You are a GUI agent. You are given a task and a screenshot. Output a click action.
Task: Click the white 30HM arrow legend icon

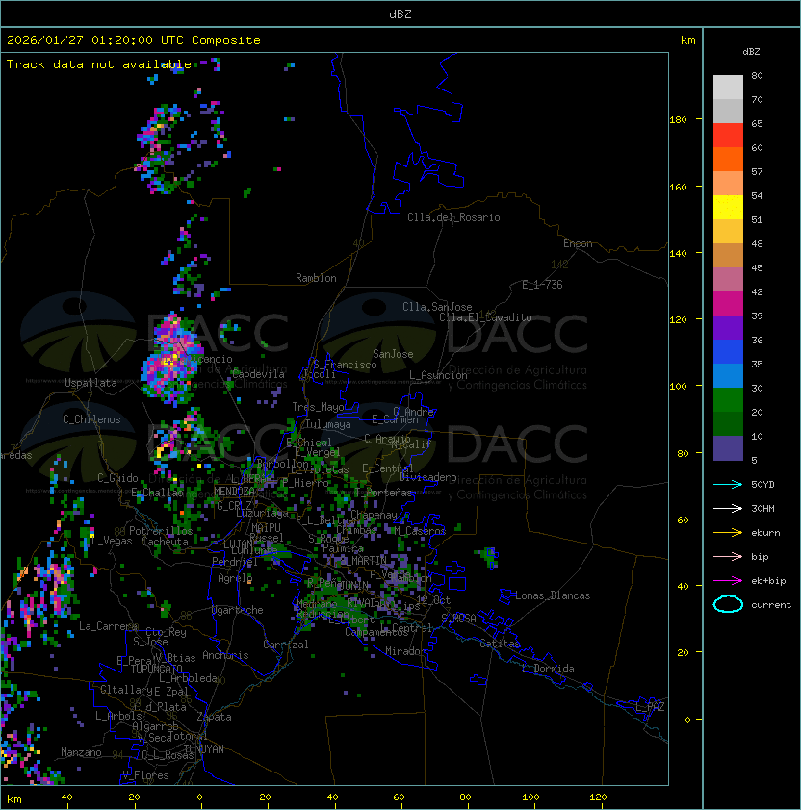(x=728, y=509)
